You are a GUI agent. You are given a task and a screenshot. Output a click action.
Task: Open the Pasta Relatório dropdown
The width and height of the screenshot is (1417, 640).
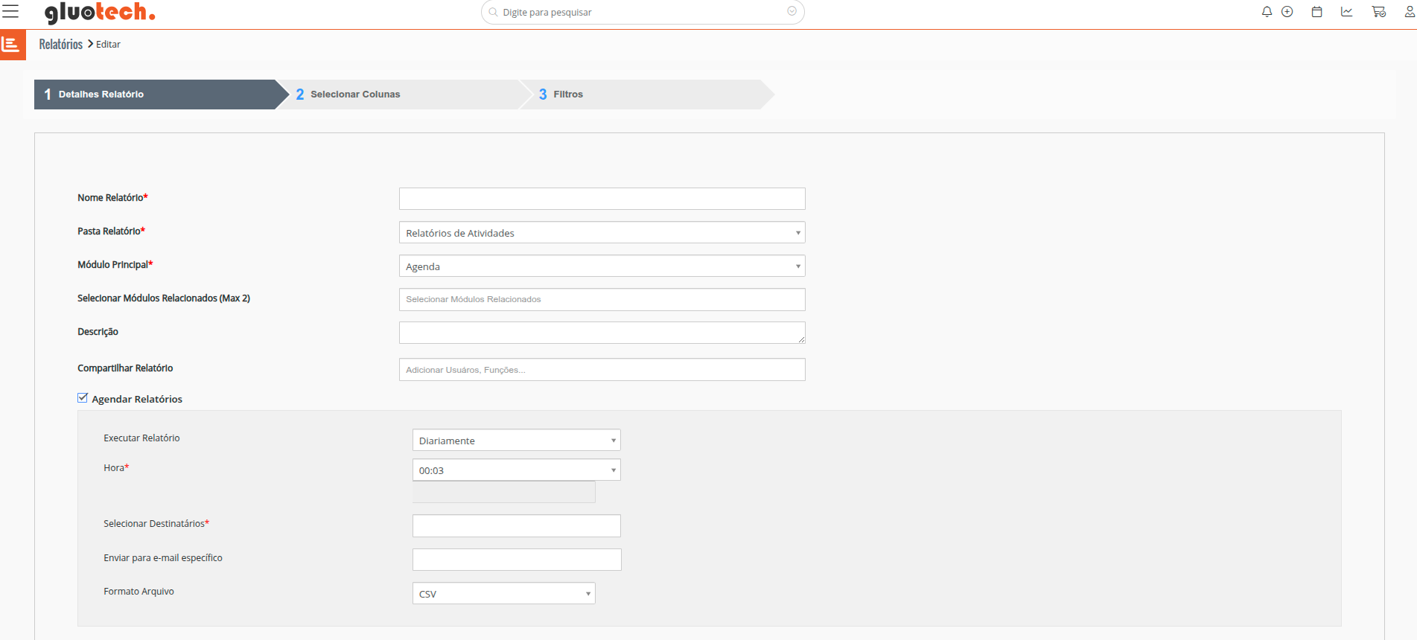tap(602, 233)
